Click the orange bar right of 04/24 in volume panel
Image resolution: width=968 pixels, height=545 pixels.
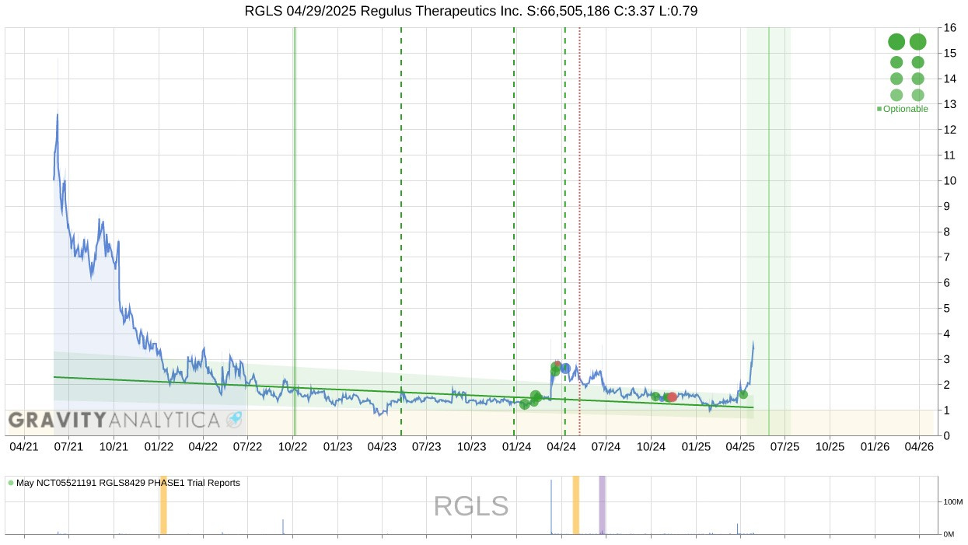tap(576, 505)
